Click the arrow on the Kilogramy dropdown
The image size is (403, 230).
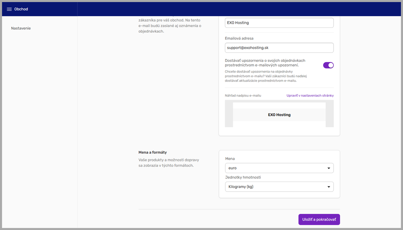329,187
